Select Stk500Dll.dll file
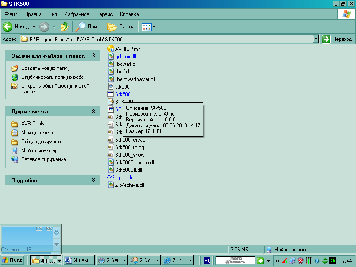Image resolution: width=356 pixels, height=267 pixels. (128, 170)
